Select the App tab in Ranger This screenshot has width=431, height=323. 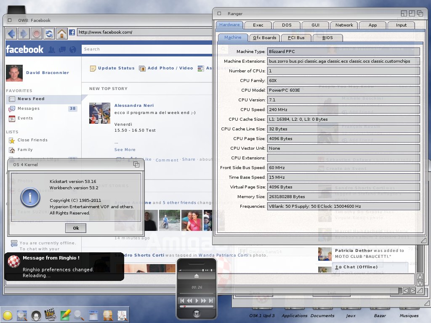coord(373,25)
